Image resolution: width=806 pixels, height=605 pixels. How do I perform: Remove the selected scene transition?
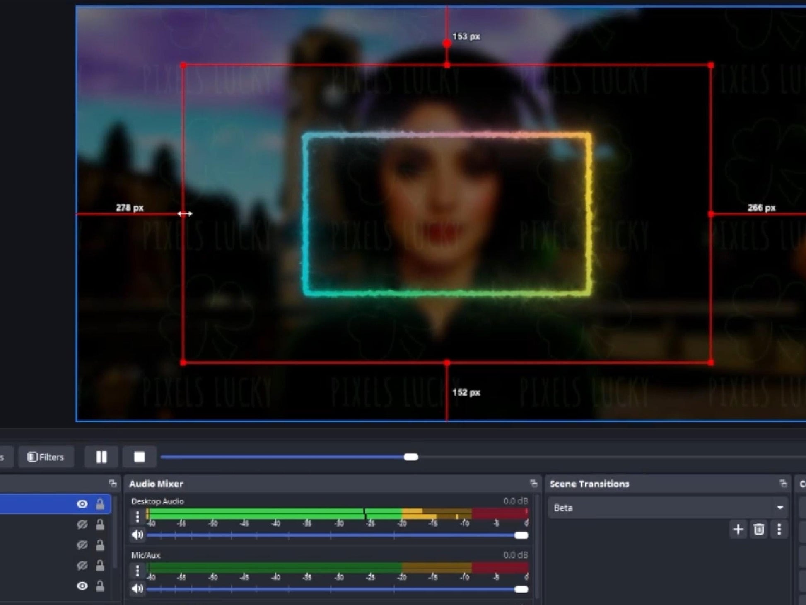758,529
